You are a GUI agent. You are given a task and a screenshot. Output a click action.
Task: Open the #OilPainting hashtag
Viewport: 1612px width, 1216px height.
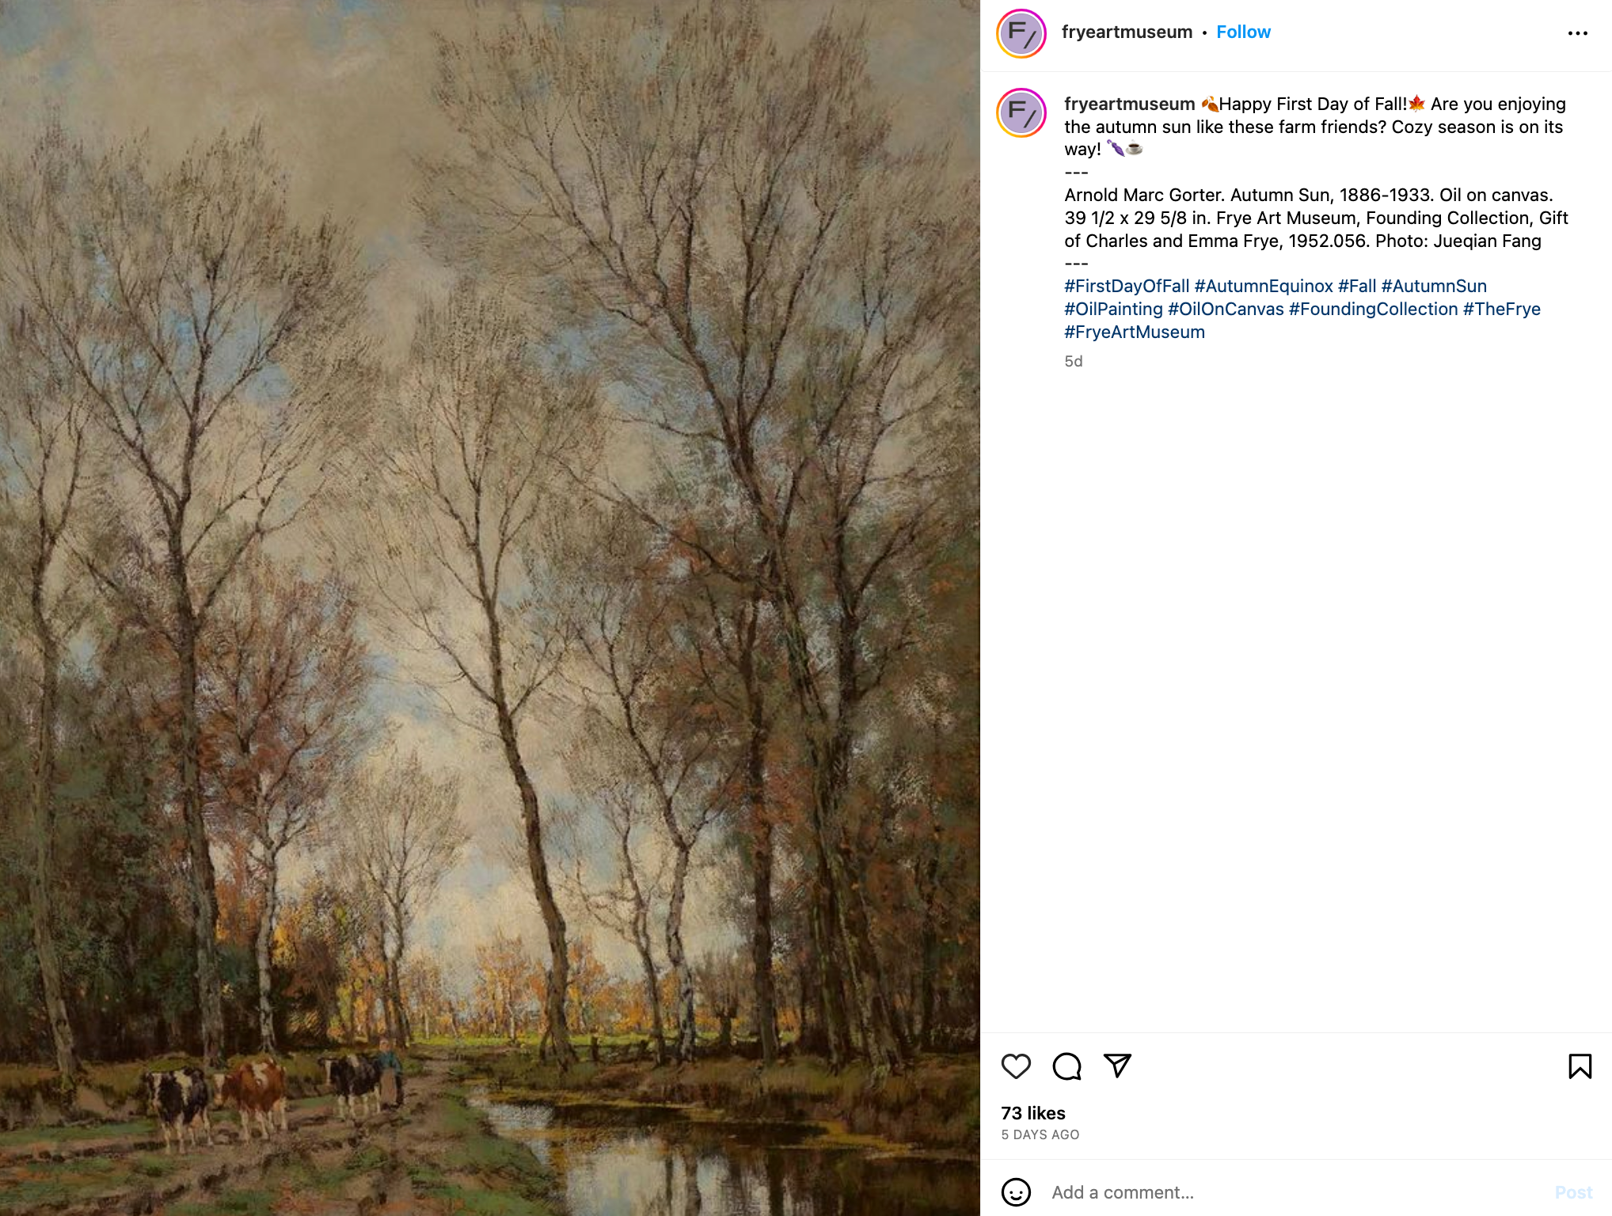(x=1113, y=309)
